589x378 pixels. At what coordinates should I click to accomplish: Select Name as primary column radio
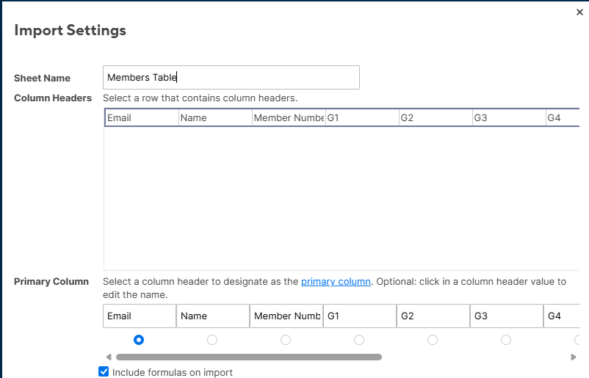point(212,340)
